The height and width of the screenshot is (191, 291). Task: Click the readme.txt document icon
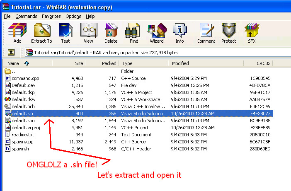point(7,134)
